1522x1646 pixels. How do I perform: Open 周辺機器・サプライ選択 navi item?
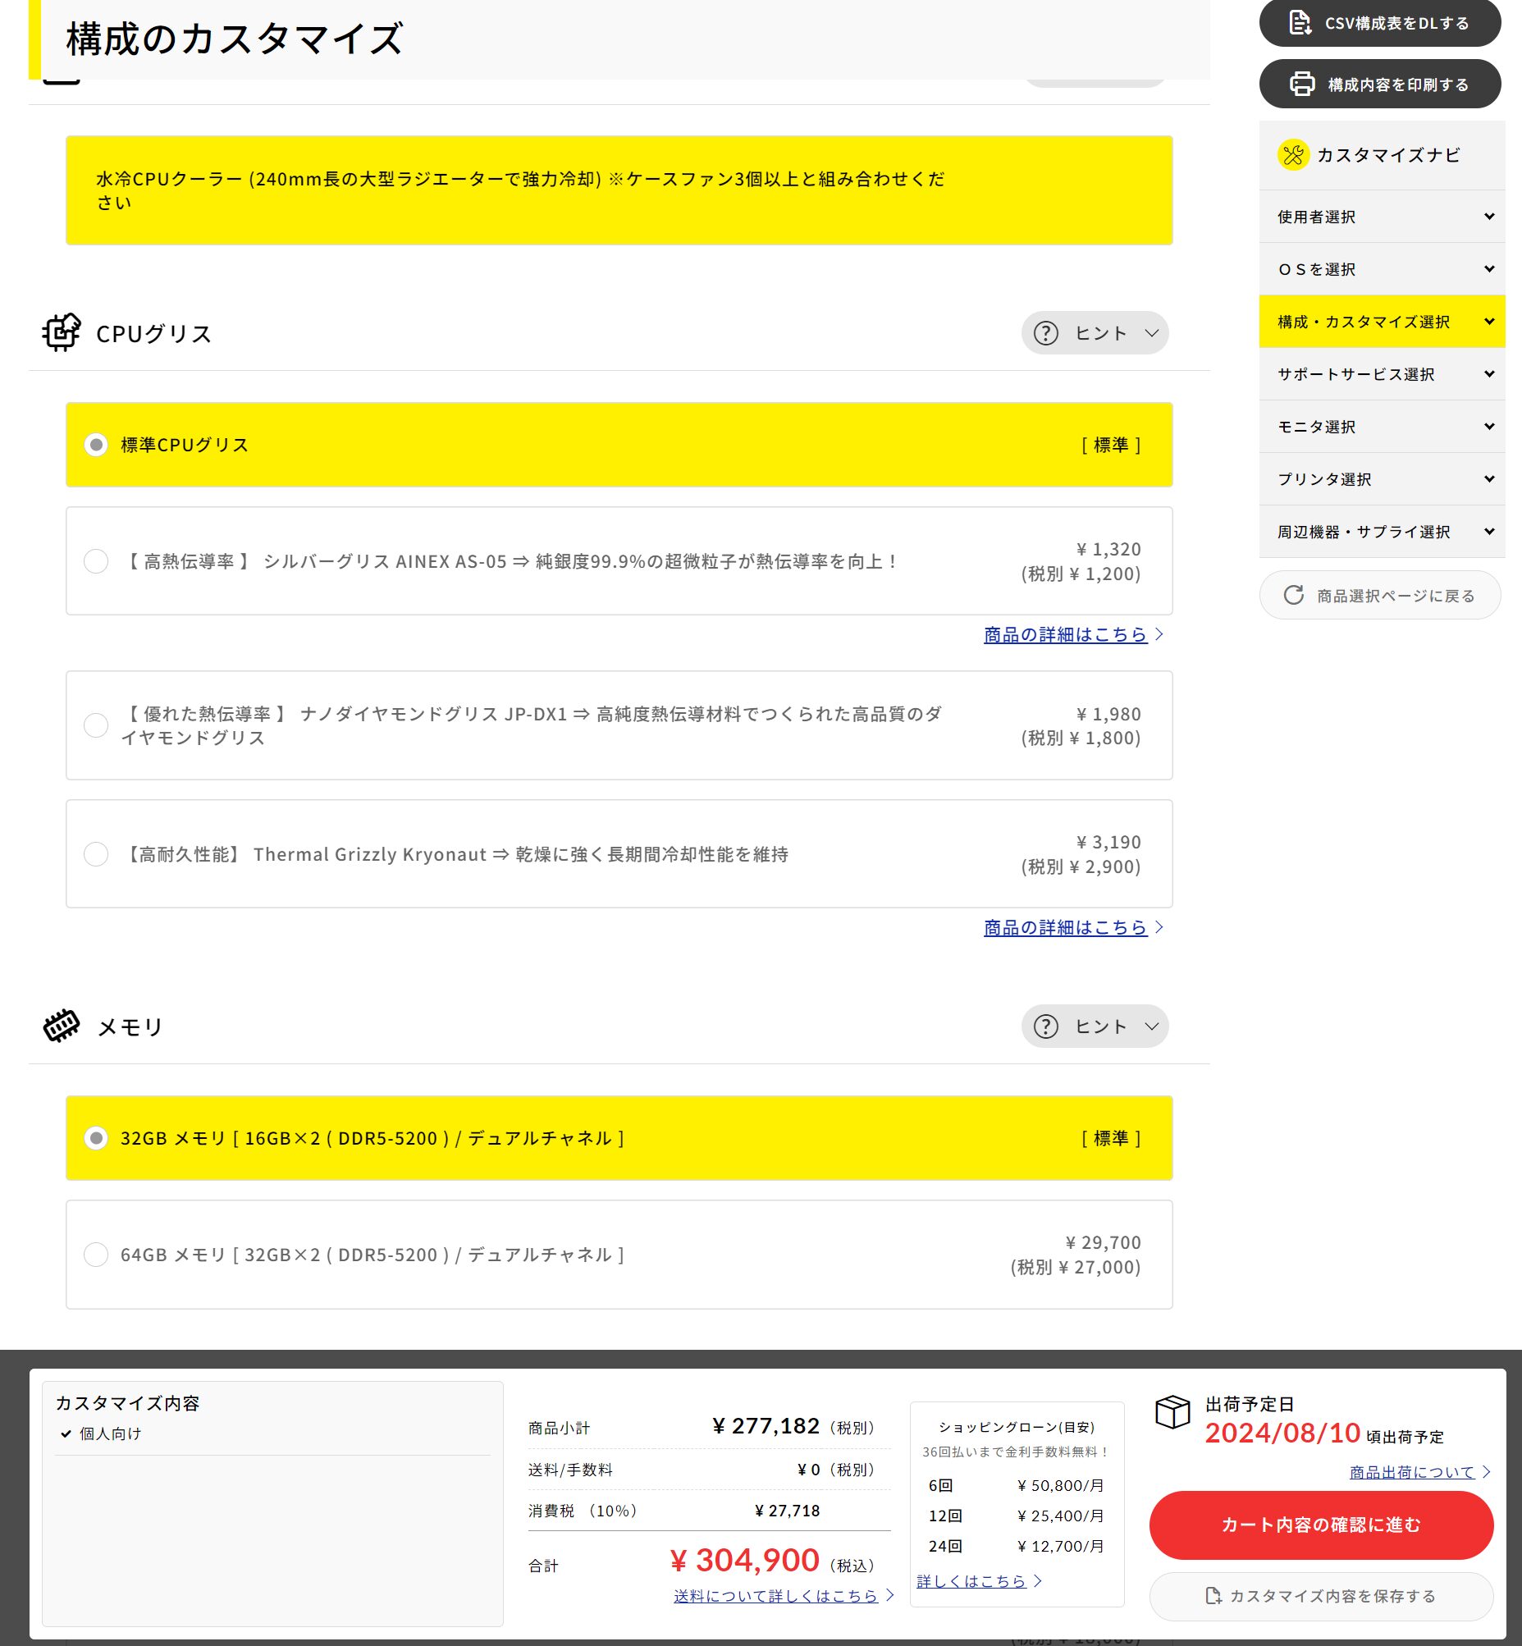click(1382, 532)
